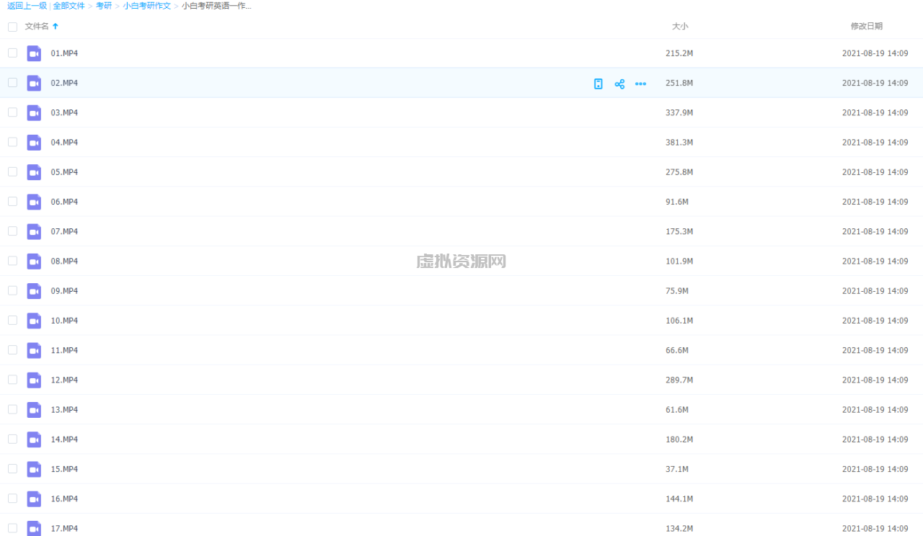Check the box for 07.MP4
The image size is (923, 536).
(x=12, y=231)
